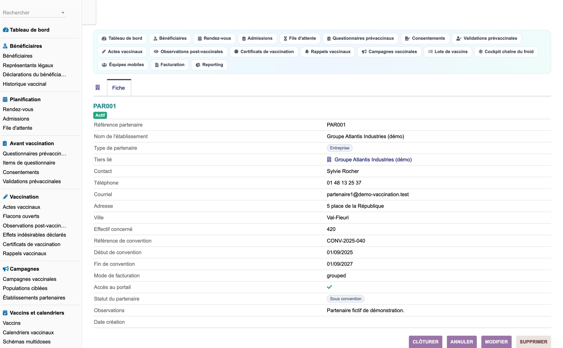Open the PAR001 reference title link
Viewport: 563px width, 348px height.
(x=104, y=106)
